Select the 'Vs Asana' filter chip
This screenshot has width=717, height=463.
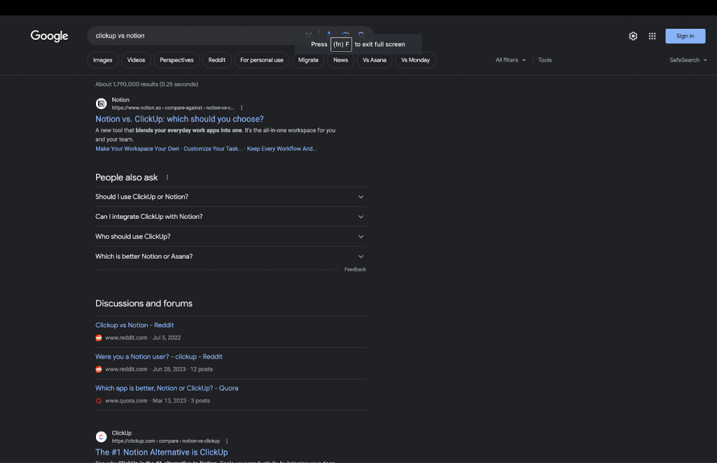(x=375, y=60)
